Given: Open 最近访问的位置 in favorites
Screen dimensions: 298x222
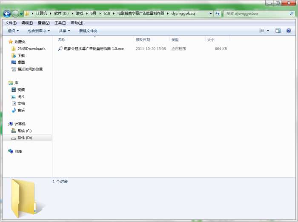Looking at the screenshot, I should tap(30, 69).
